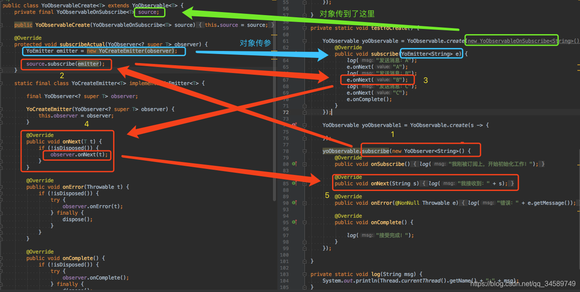Click 'public void onError(Throwable t)' in left pane
This screenshot has width=580, height=292.
(75, 187)
